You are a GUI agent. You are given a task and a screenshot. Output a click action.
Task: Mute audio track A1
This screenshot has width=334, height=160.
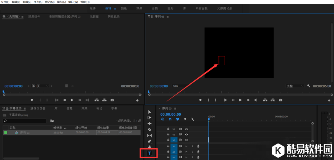coord(186,146)
